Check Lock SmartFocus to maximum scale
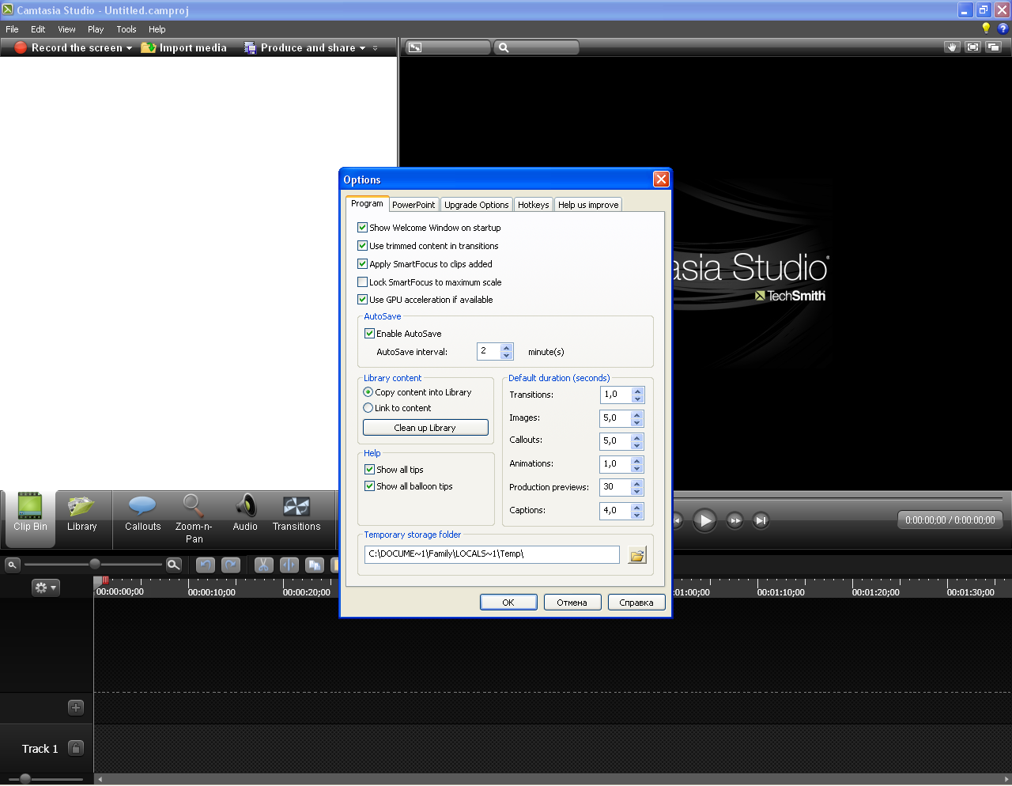The height and width of the screenshot is (786, 1012). [x=363, y=282]
